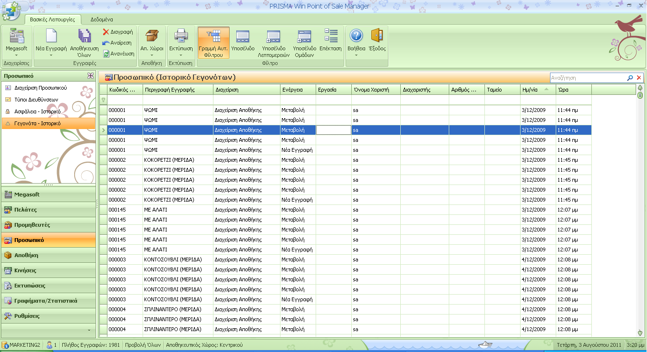Delete record using Διαγραφή
Screen dimensions: 647x352
pos(118,32)
